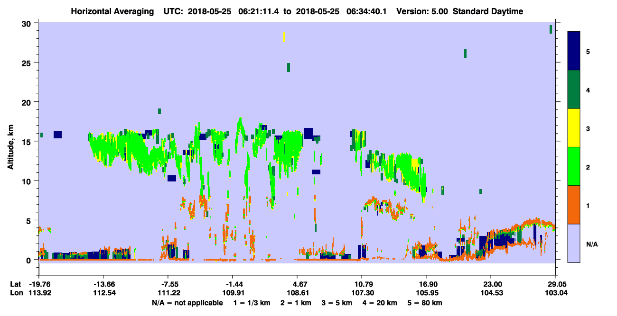This screenshot has height=316, width=617.
Task: Click the 'Altitude, km' y-axis label
Action: tap(10, 147)
